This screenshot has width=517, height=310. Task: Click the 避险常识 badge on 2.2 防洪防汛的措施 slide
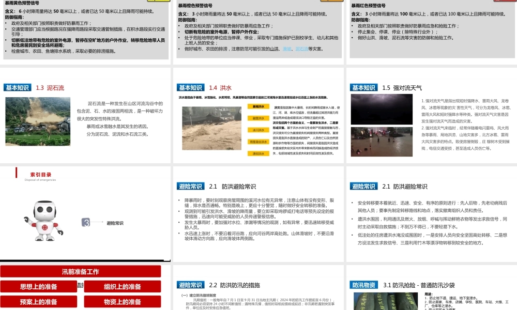coord(191,285)
